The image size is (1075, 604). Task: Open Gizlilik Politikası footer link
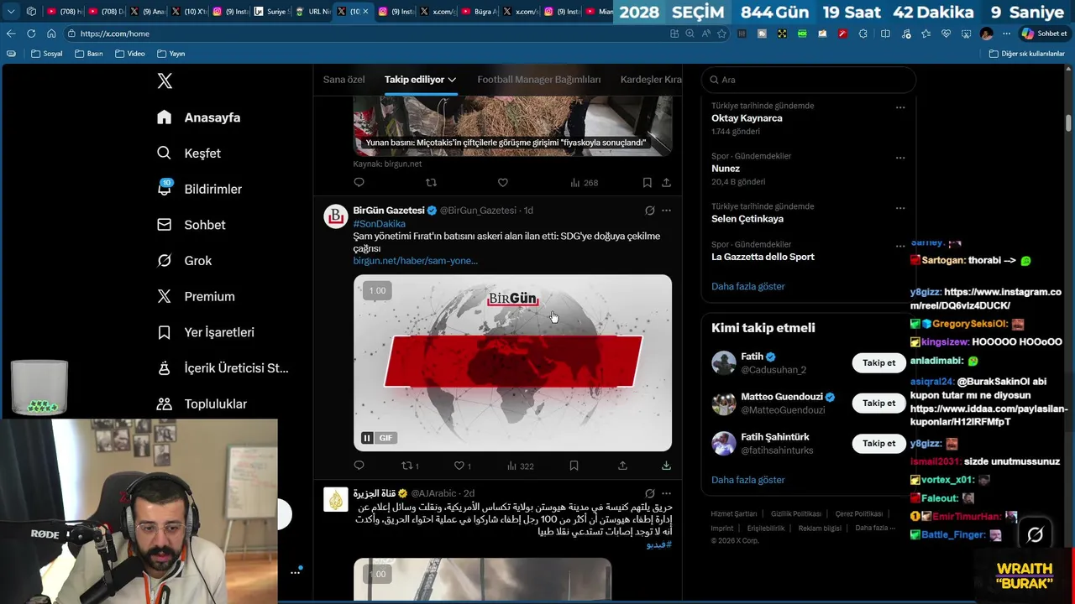click(x=796, y=513)
